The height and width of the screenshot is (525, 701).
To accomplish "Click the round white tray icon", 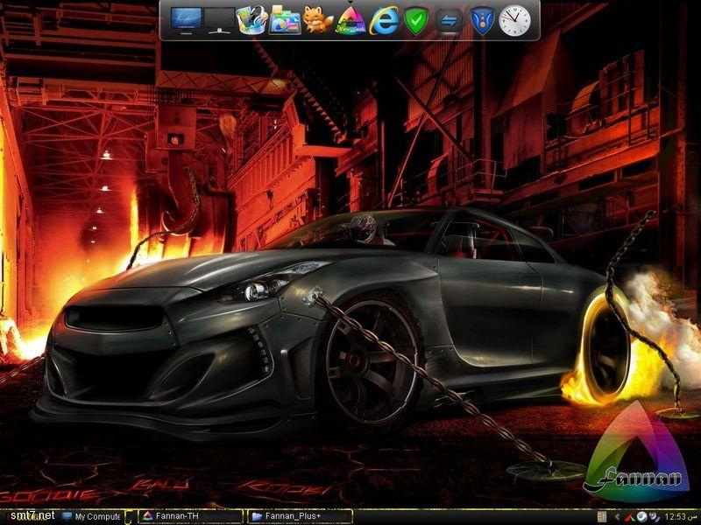I will pos(642,516).
